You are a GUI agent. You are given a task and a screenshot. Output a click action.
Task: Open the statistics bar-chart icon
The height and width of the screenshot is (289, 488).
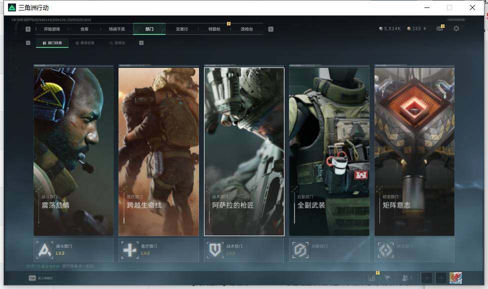(x=371, y=278)
